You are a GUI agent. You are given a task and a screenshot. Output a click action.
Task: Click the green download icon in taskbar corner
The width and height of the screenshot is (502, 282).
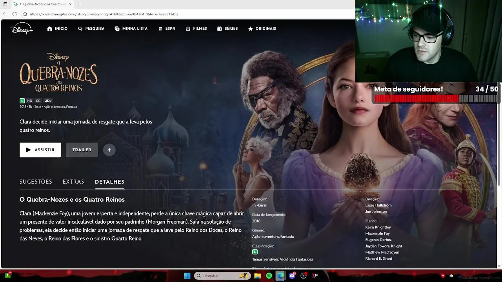click(7, 276)
